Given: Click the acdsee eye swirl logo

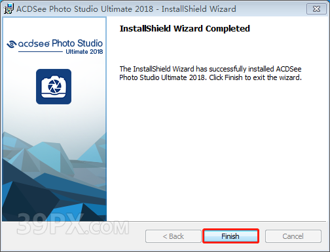Looking at the screenshot, I should [12, 44].
